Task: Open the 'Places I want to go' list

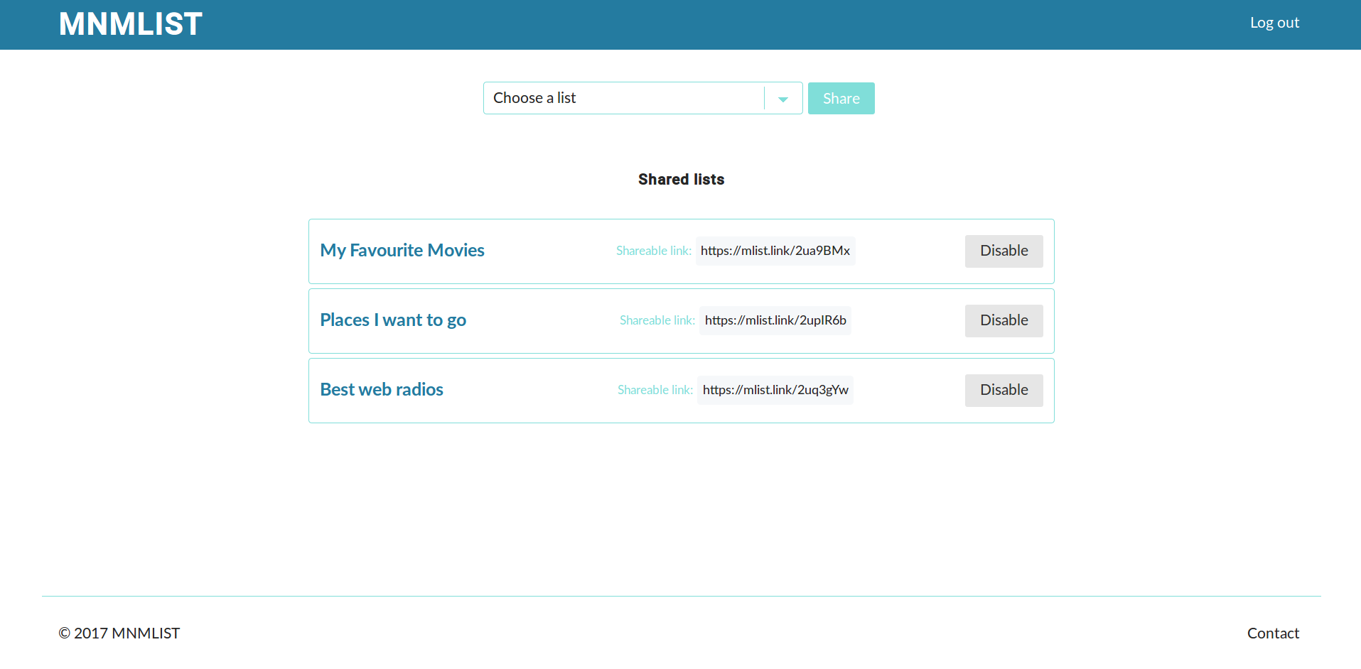Action: [393, 320]
